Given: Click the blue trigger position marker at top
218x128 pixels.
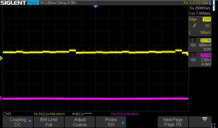Looking at the screenshot, I should pyautogui.click(x=95, y=6).
